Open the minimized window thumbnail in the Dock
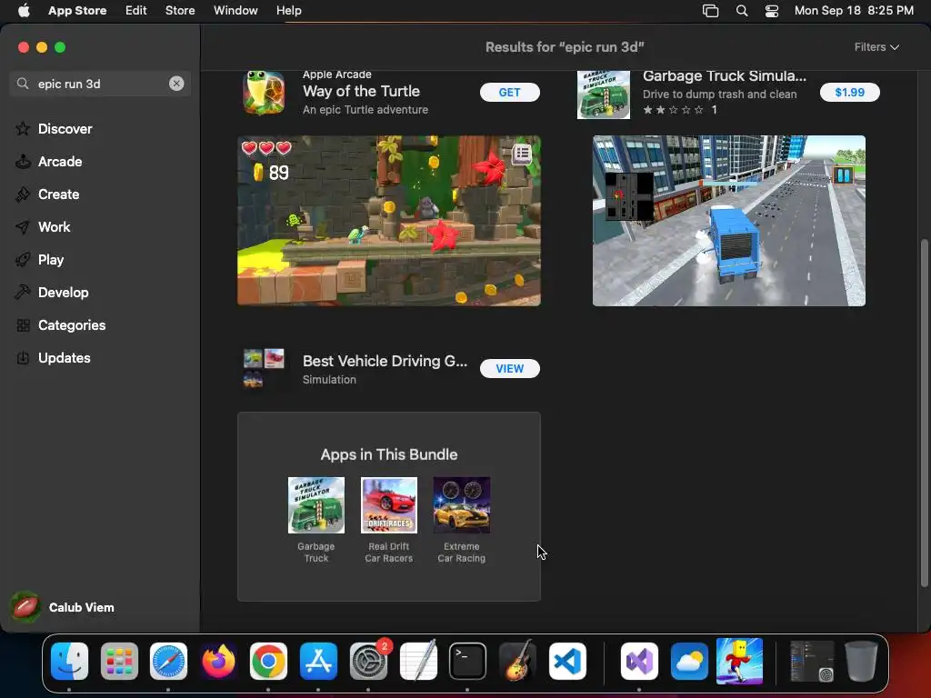 click(812, 661)
